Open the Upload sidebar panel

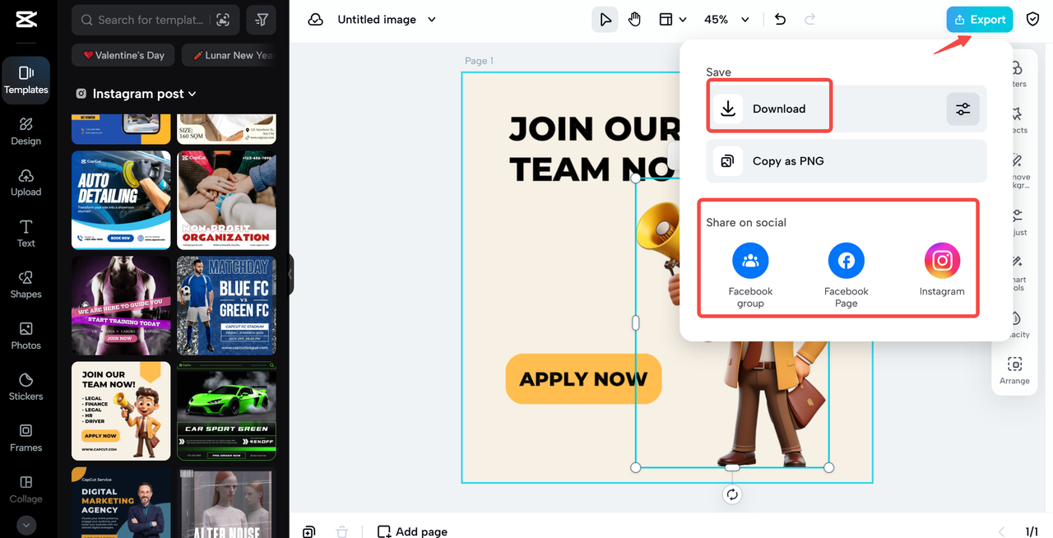[x=26, y=182]
